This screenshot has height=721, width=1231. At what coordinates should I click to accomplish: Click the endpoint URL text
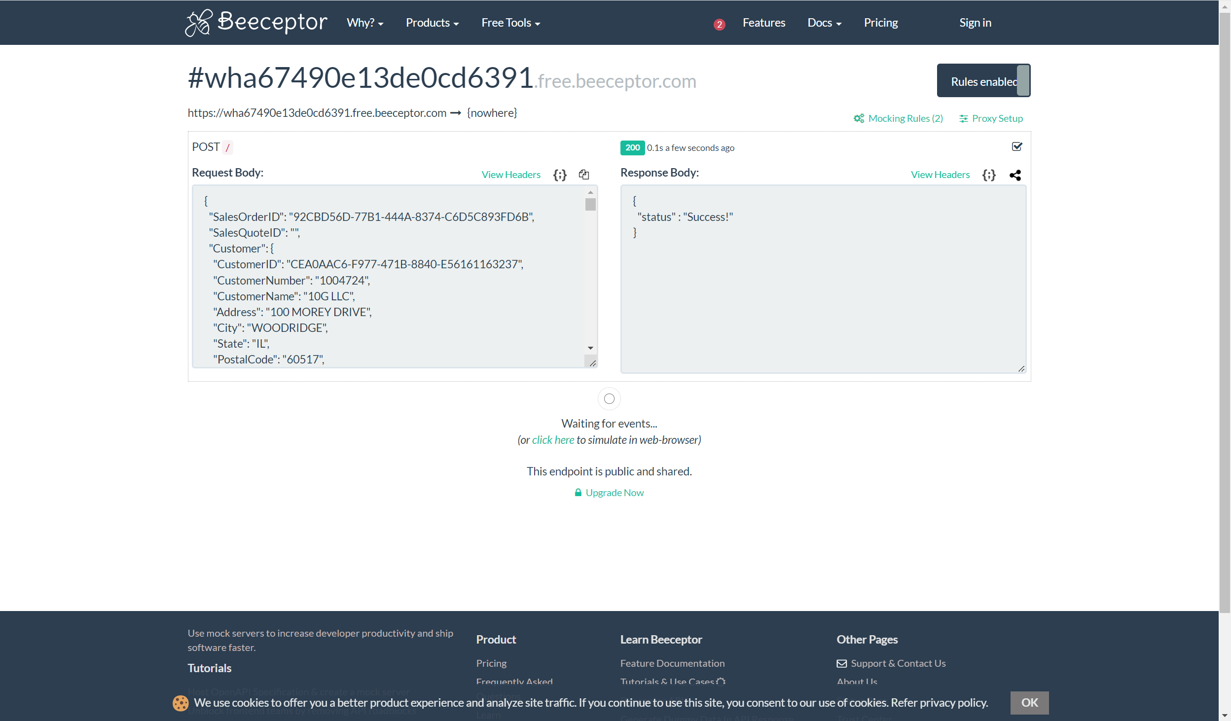click(317, 113)
